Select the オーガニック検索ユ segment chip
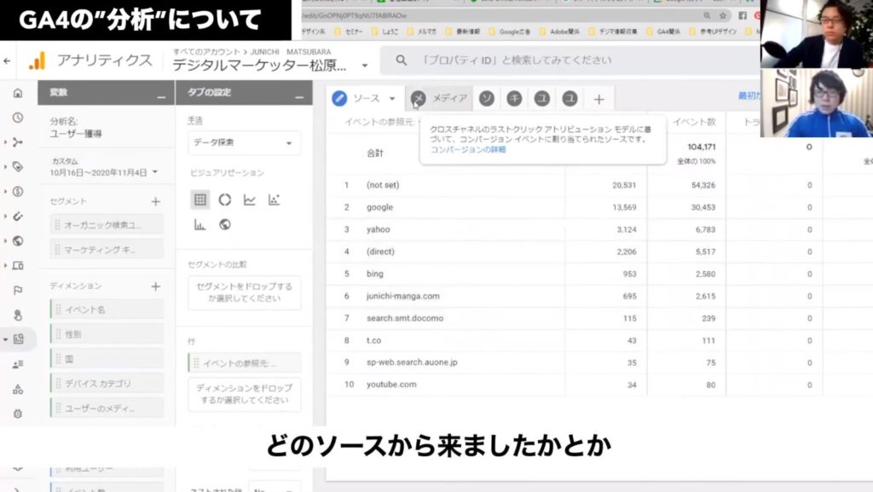The height and width of the screenshot is (492, 873). pyautogui.click(x=107, y=225)
